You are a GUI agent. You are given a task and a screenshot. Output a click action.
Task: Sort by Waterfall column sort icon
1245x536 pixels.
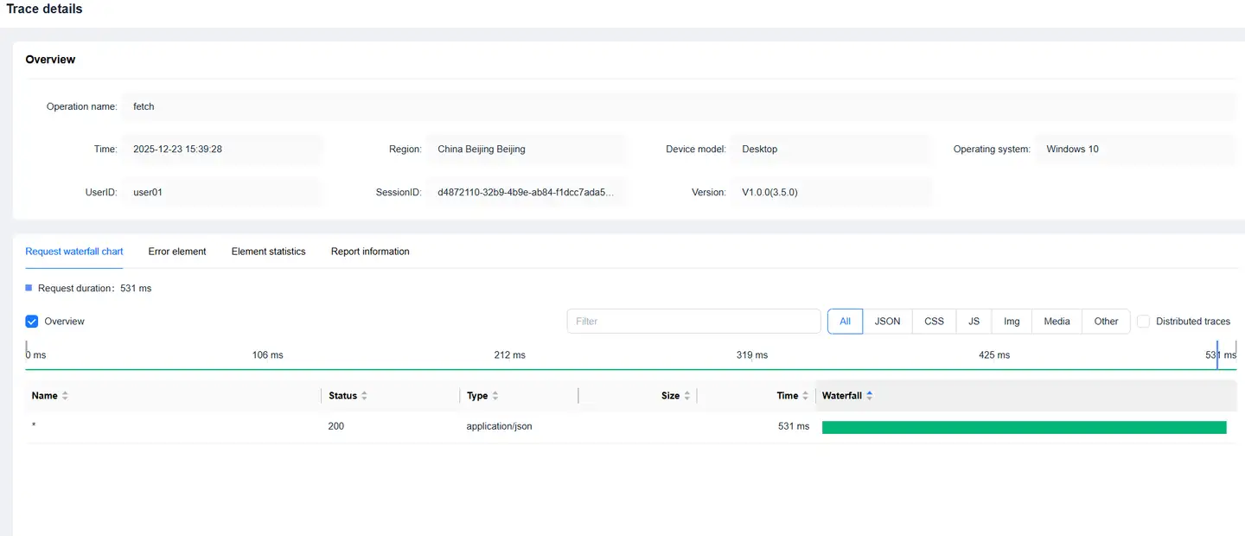870,396
